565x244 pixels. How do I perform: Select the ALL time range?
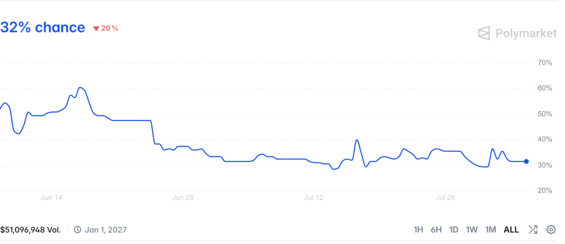511,230
